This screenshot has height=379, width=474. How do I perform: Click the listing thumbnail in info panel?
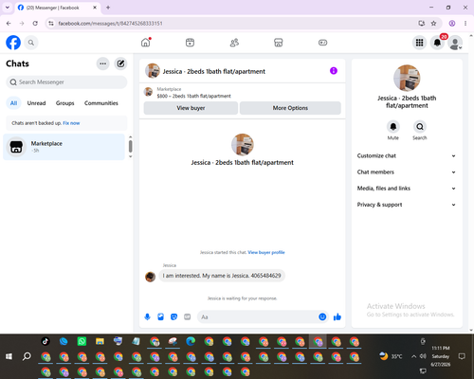tap(407, 78)
